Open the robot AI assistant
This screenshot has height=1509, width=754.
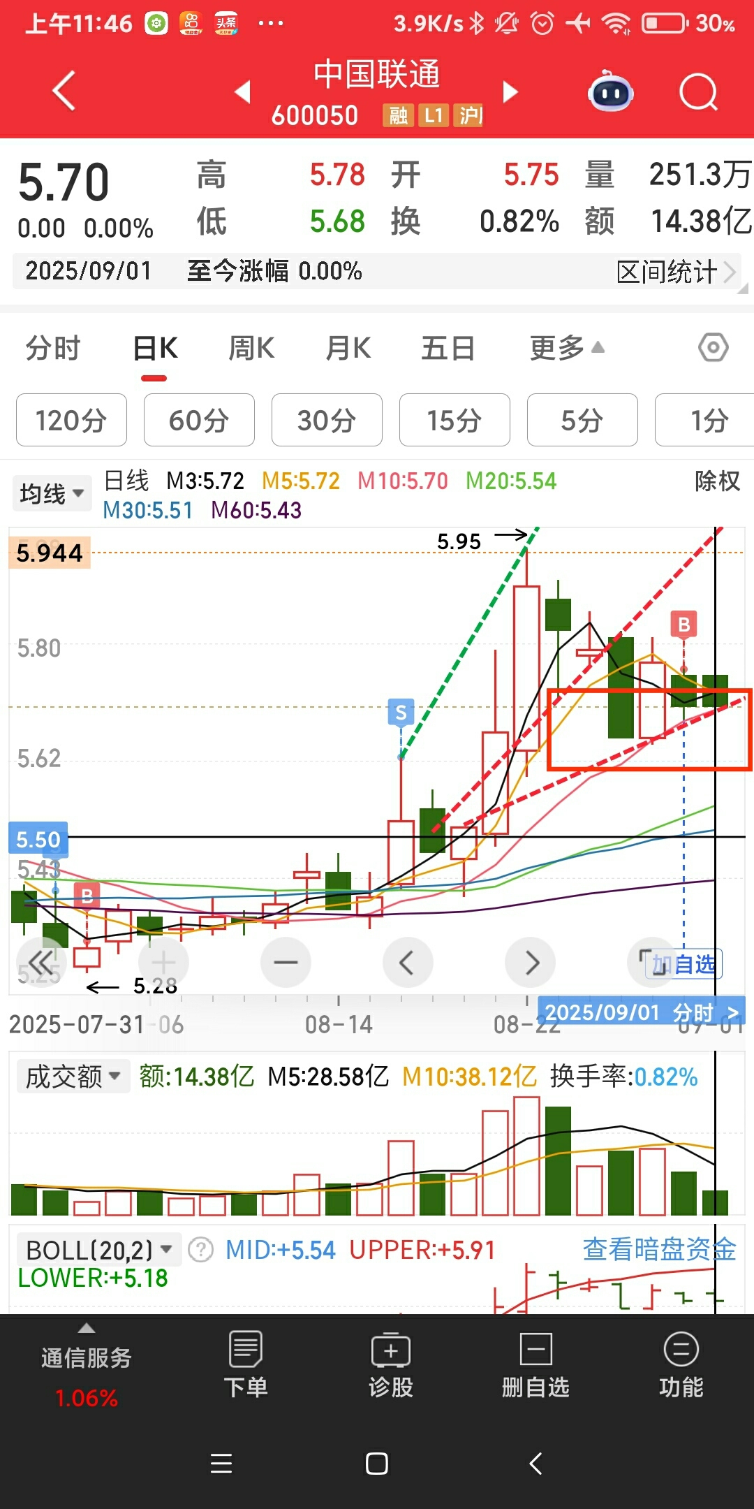611,92
